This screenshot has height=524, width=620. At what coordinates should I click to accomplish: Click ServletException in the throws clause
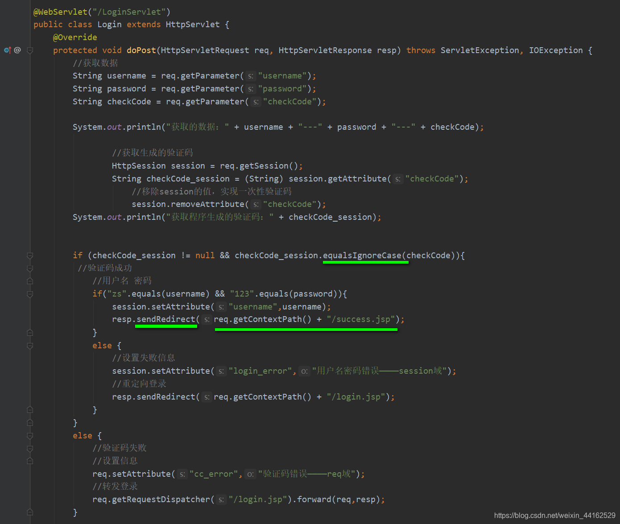[x=480, y=50]
